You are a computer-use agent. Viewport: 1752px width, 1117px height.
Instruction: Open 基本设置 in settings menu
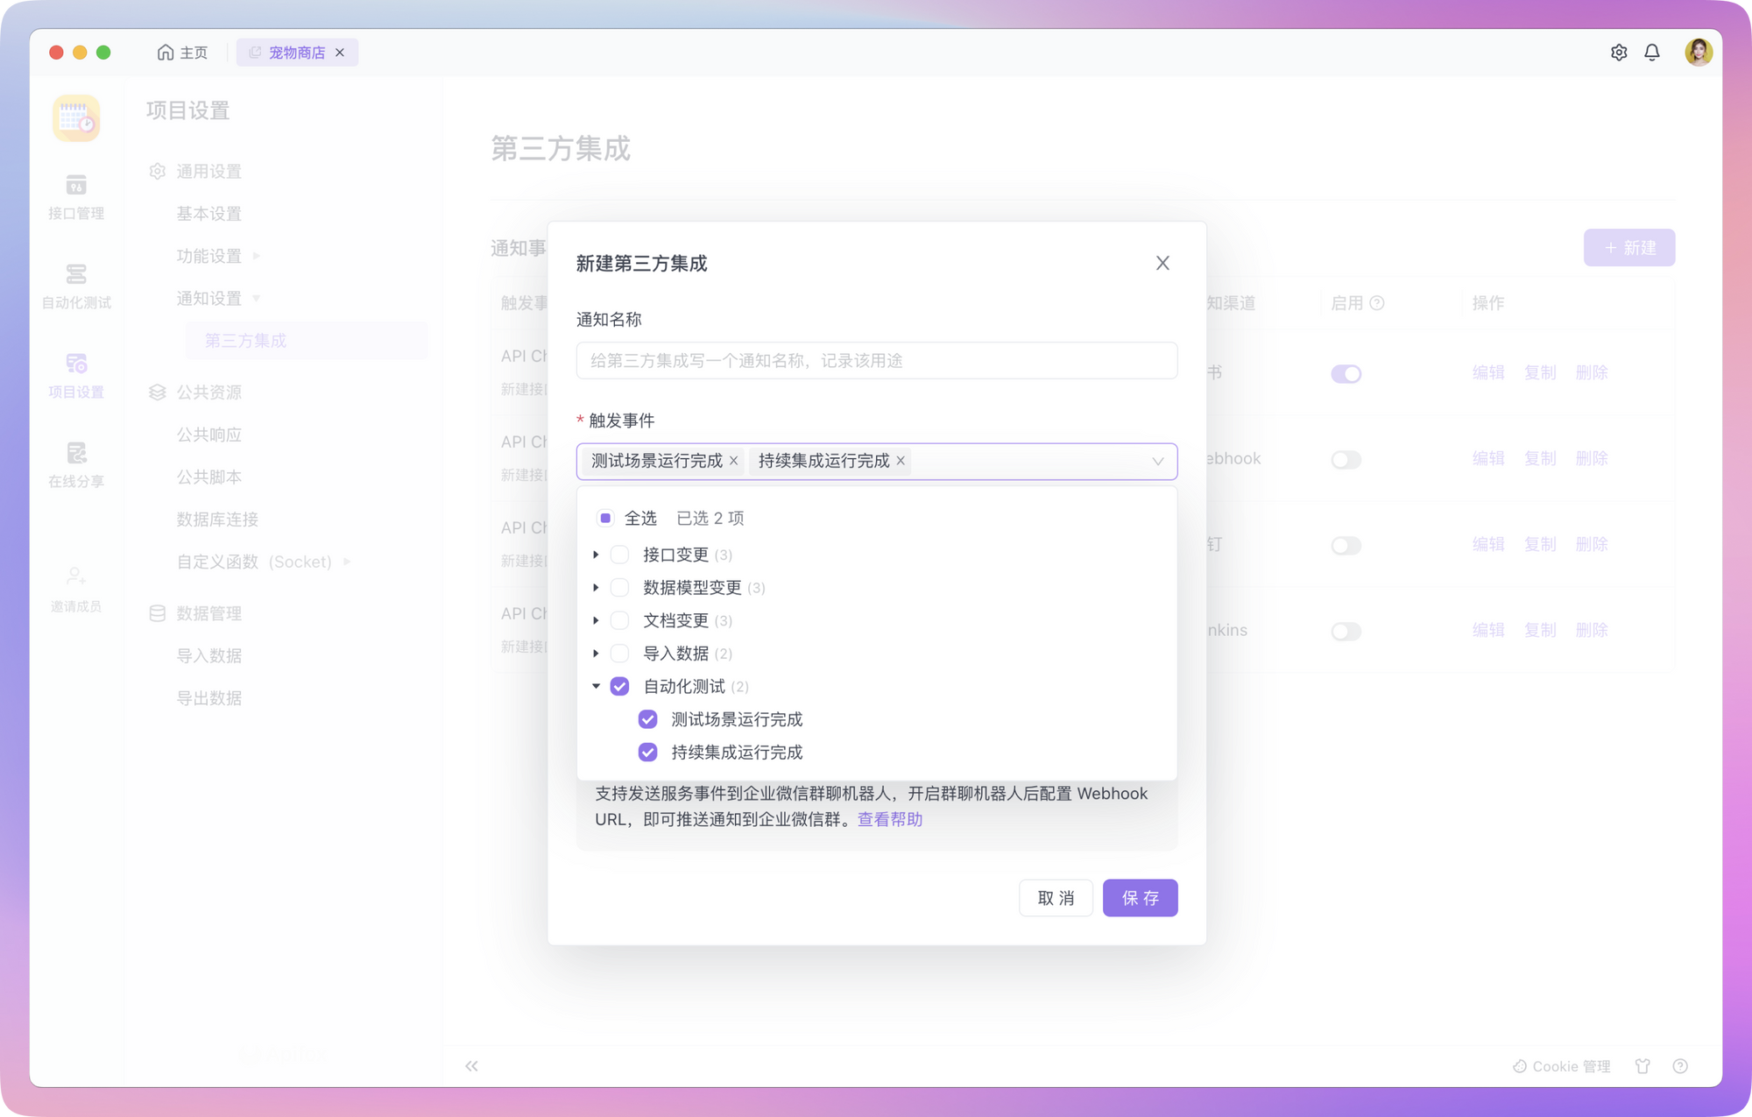pyautogui.click(x=208, y=214)
